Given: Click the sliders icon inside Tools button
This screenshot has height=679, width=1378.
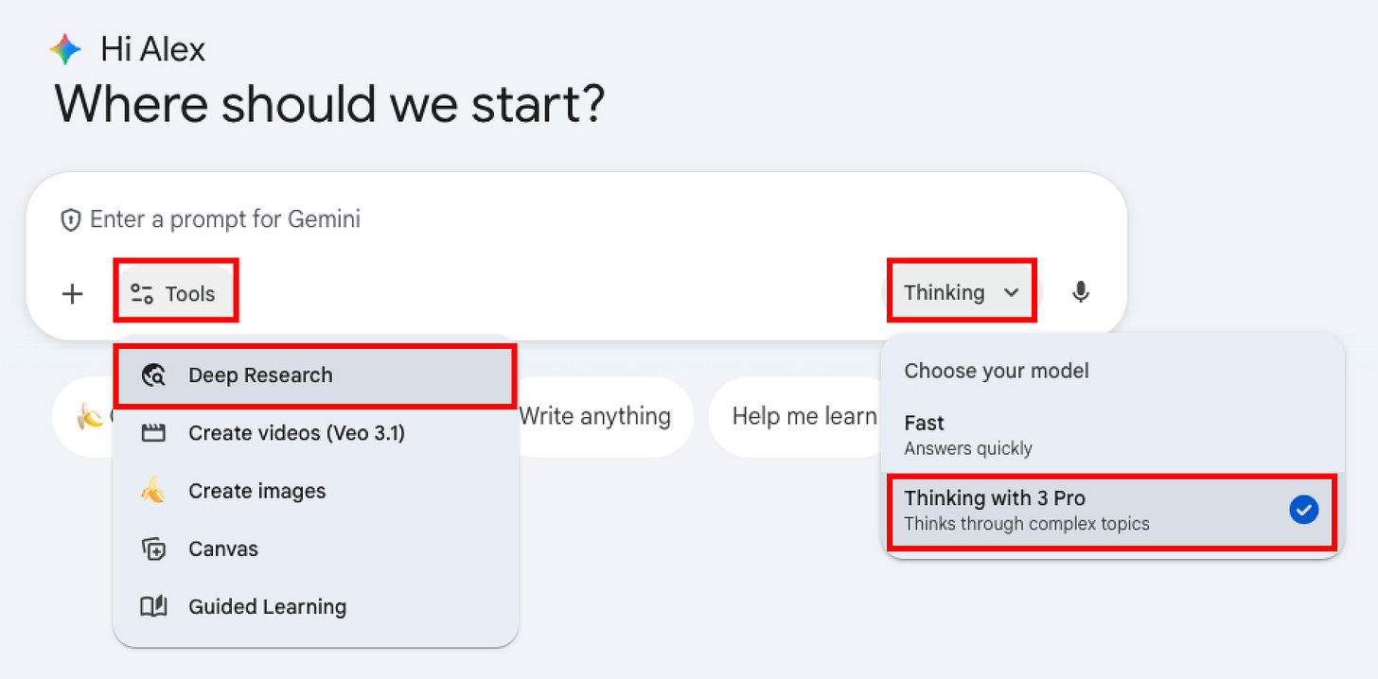Looking at the screenshot, I should click(142, 294).
